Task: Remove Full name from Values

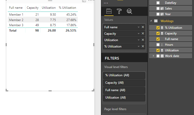Action: coord(143,27)
